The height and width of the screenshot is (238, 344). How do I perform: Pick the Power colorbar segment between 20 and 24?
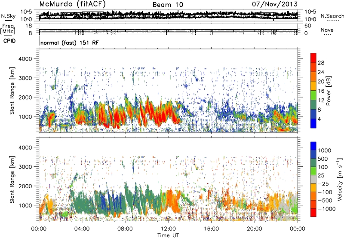(x=313, y=76)
